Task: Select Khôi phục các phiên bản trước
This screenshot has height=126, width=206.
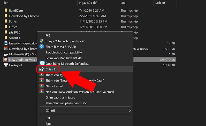Action: (66, 103)
